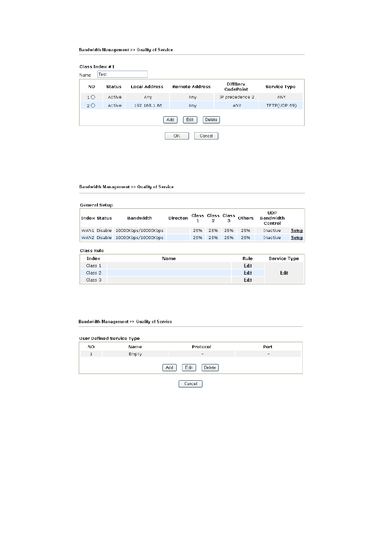Delete the user defined service type entry
This screenshot has width=378, height=536.
(210, 368)
